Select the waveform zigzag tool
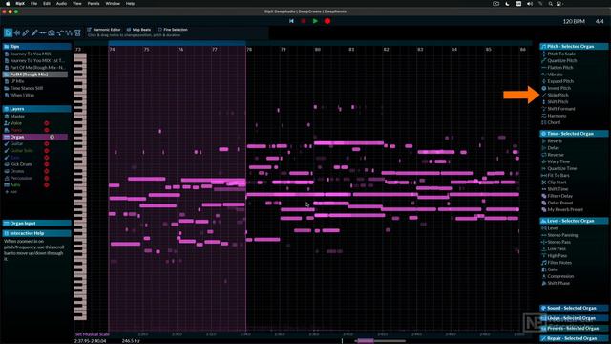The width and height of the screenshot is (611, 344). click(69, 33)
